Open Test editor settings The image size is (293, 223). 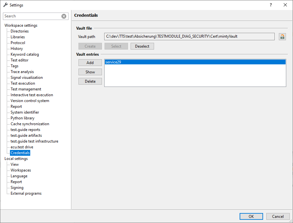(x=20, y=60)
